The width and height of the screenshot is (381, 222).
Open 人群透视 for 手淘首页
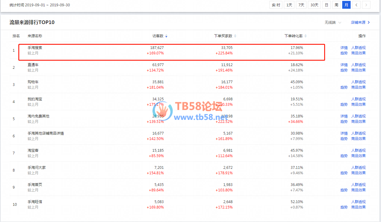tap(358, 185)
